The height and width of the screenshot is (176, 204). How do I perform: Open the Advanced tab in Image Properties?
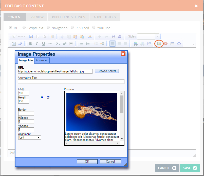click(x=42, y=60)
